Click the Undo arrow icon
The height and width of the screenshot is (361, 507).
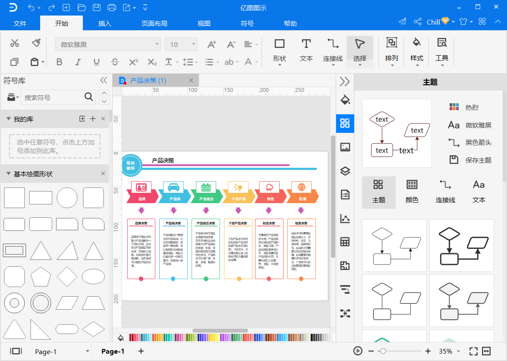[31, 7]
